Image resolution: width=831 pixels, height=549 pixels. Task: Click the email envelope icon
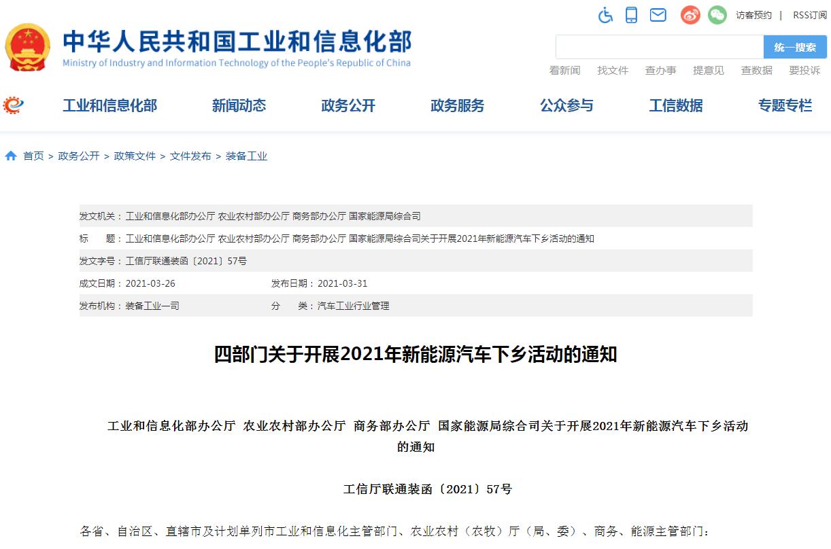658,14
